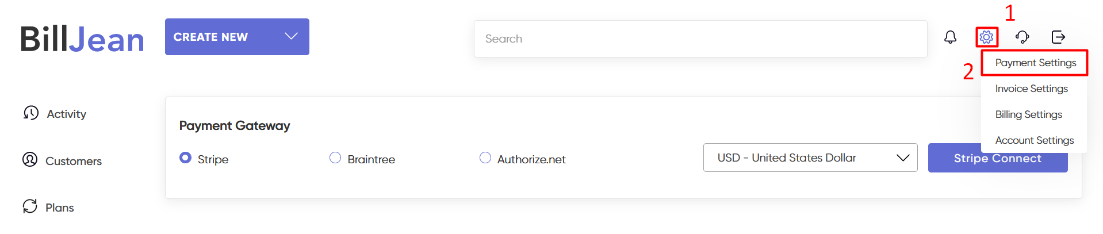The width and height of the screenshot is (1103, 234).
Task: Click the Customers person icon
Action: 30,159
